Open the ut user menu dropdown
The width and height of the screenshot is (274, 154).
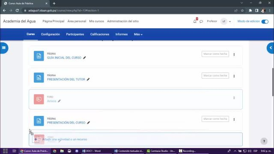pos(226,21)
